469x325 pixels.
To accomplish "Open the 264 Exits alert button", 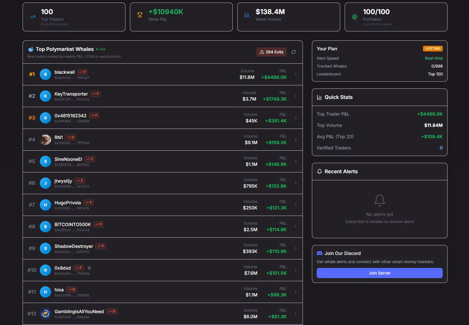I will 271,52.
